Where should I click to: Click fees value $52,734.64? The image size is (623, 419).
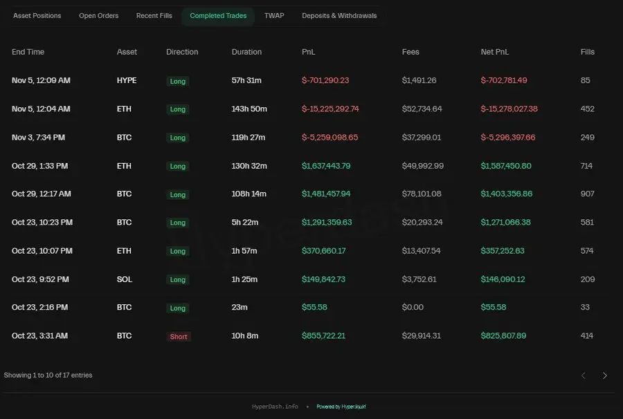[x=422, y=109]
